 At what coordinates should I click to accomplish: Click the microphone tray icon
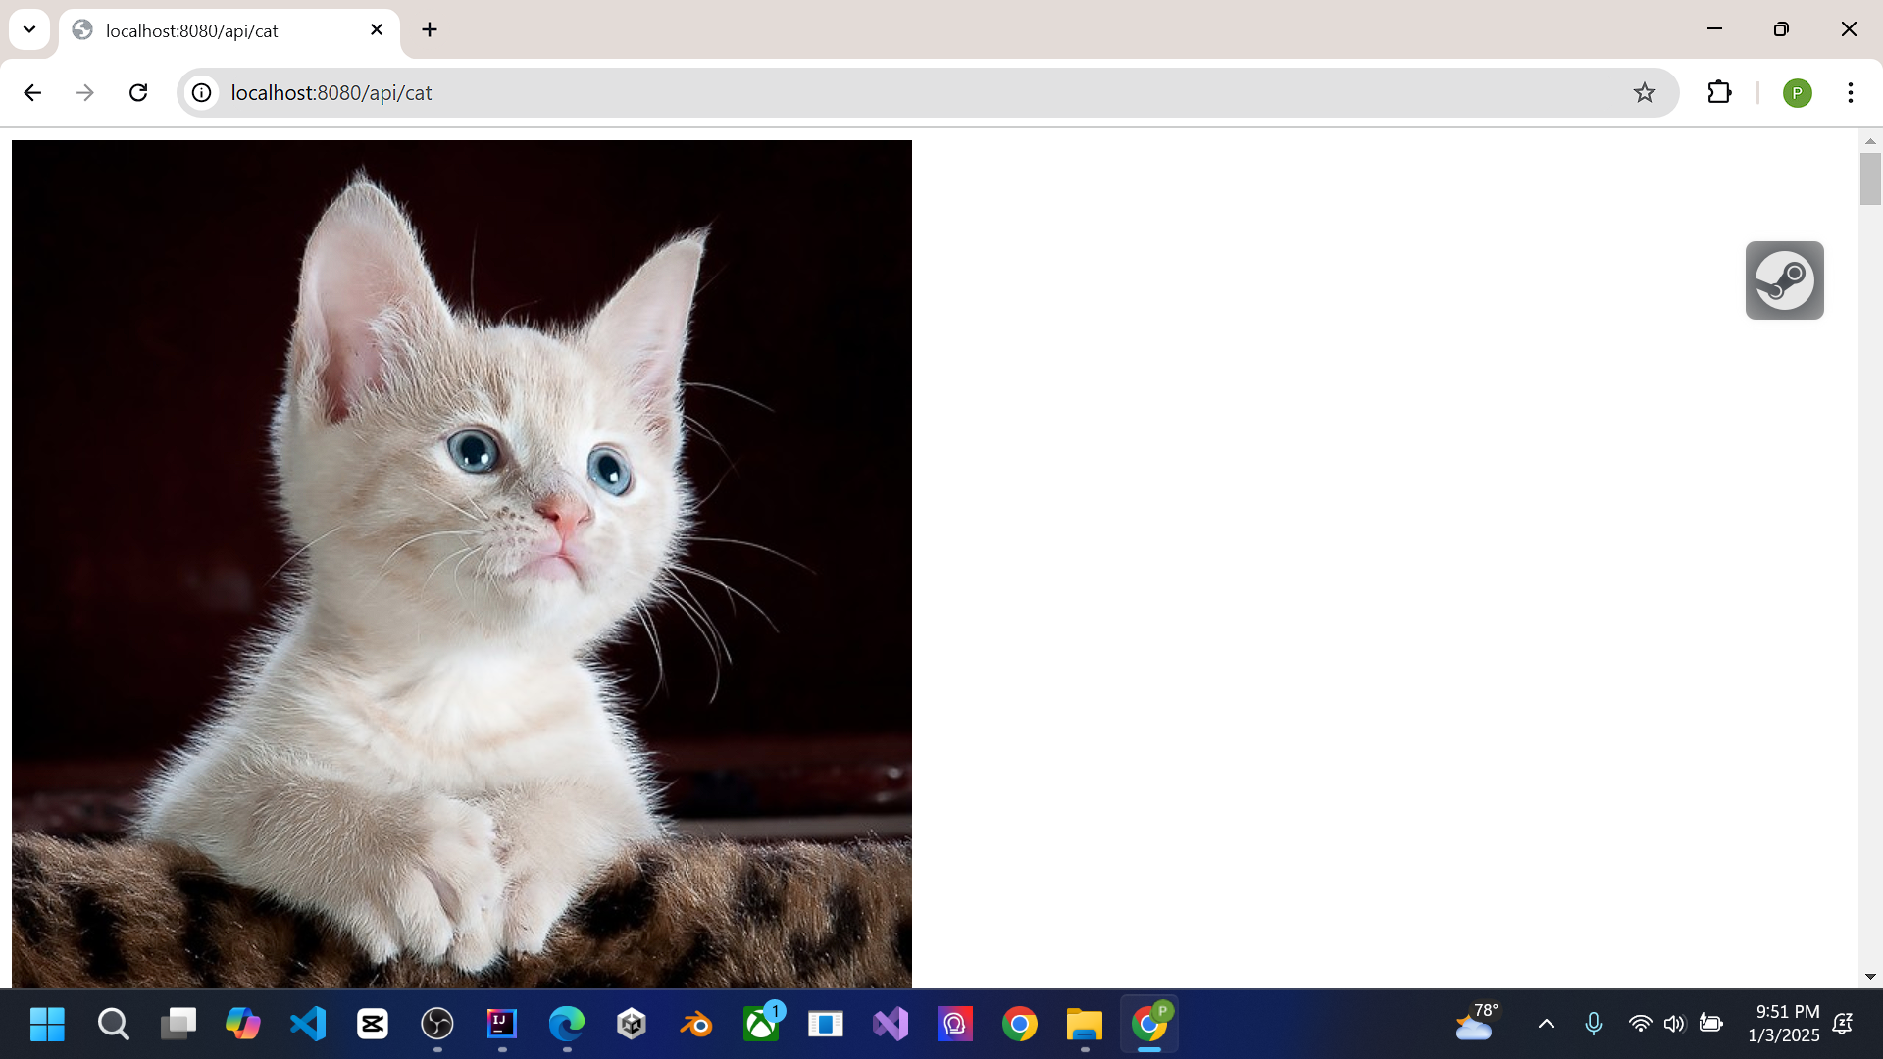(1594, 1025)
